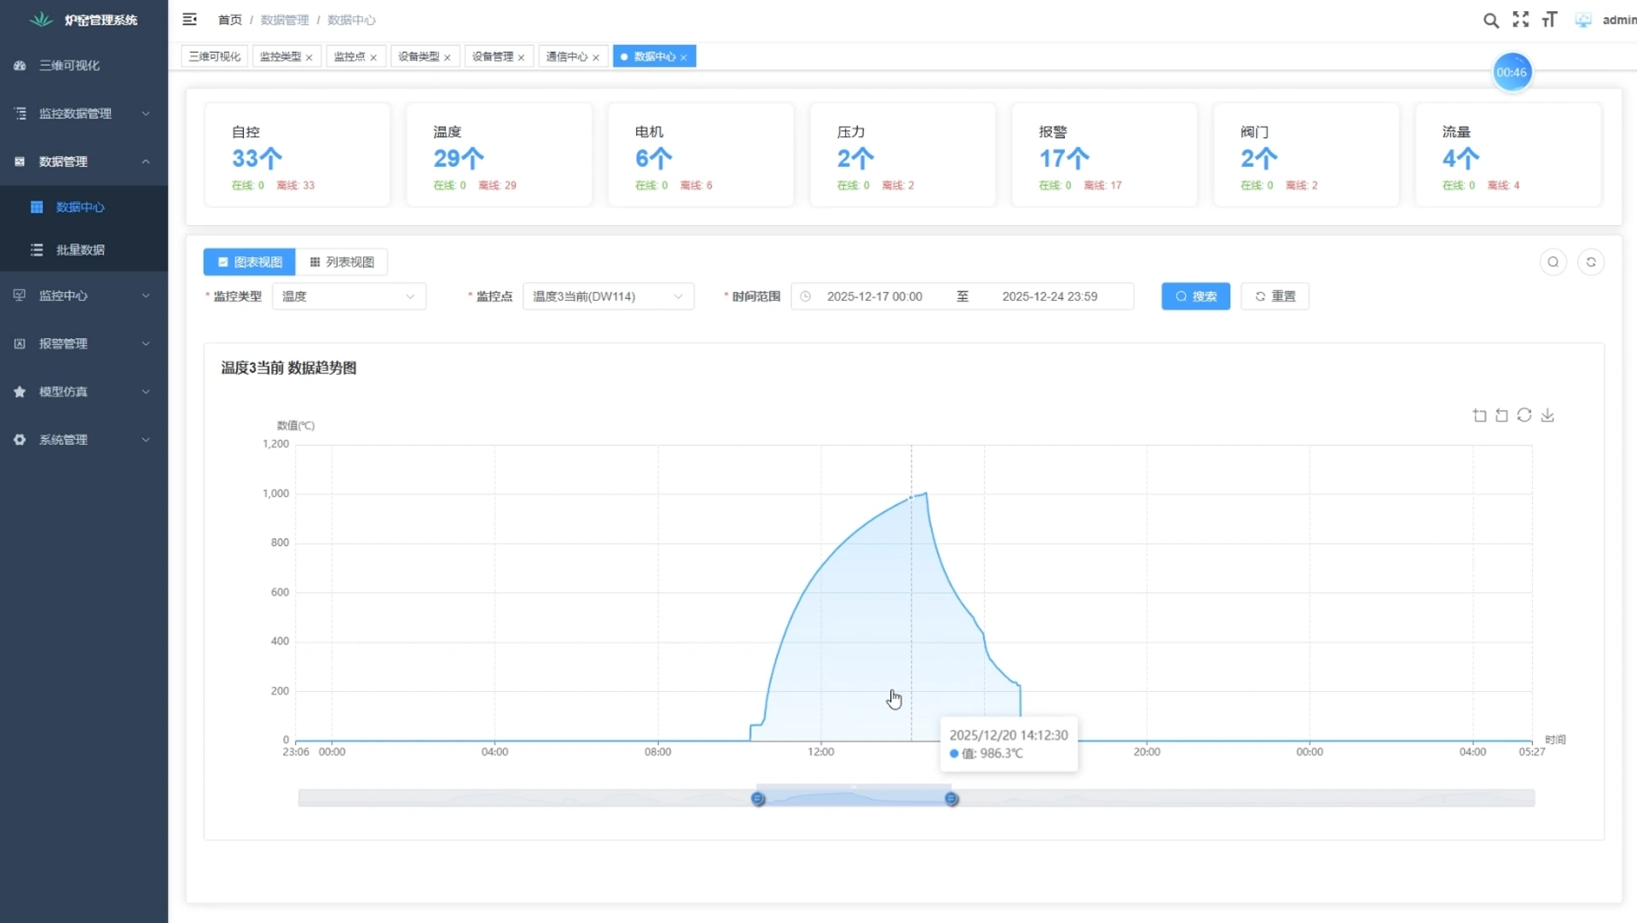Click chart restore refresh icon

point(1524,415)
